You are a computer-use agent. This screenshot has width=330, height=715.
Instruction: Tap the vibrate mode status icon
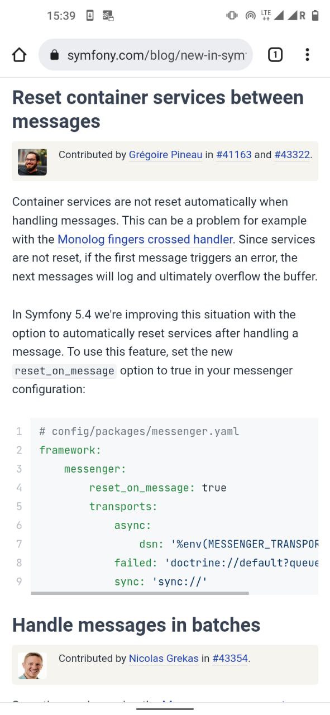point(232,16)
